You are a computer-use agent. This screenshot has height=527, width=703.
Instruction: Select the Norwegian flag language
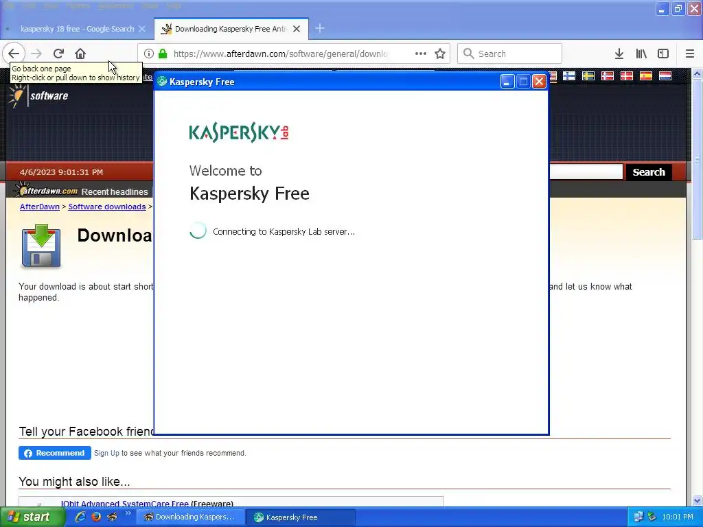(608, 75)
